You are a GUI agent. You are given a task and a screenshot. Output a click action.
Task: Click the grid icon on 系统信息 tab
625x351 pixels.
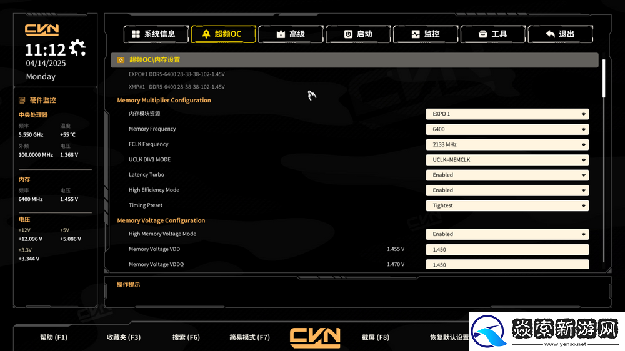[135, 34]
